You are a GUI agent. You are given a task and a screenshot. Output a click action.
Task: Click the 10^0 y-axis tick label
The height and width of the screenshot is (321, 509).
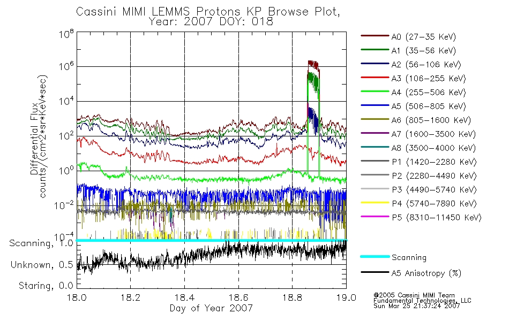66,170
